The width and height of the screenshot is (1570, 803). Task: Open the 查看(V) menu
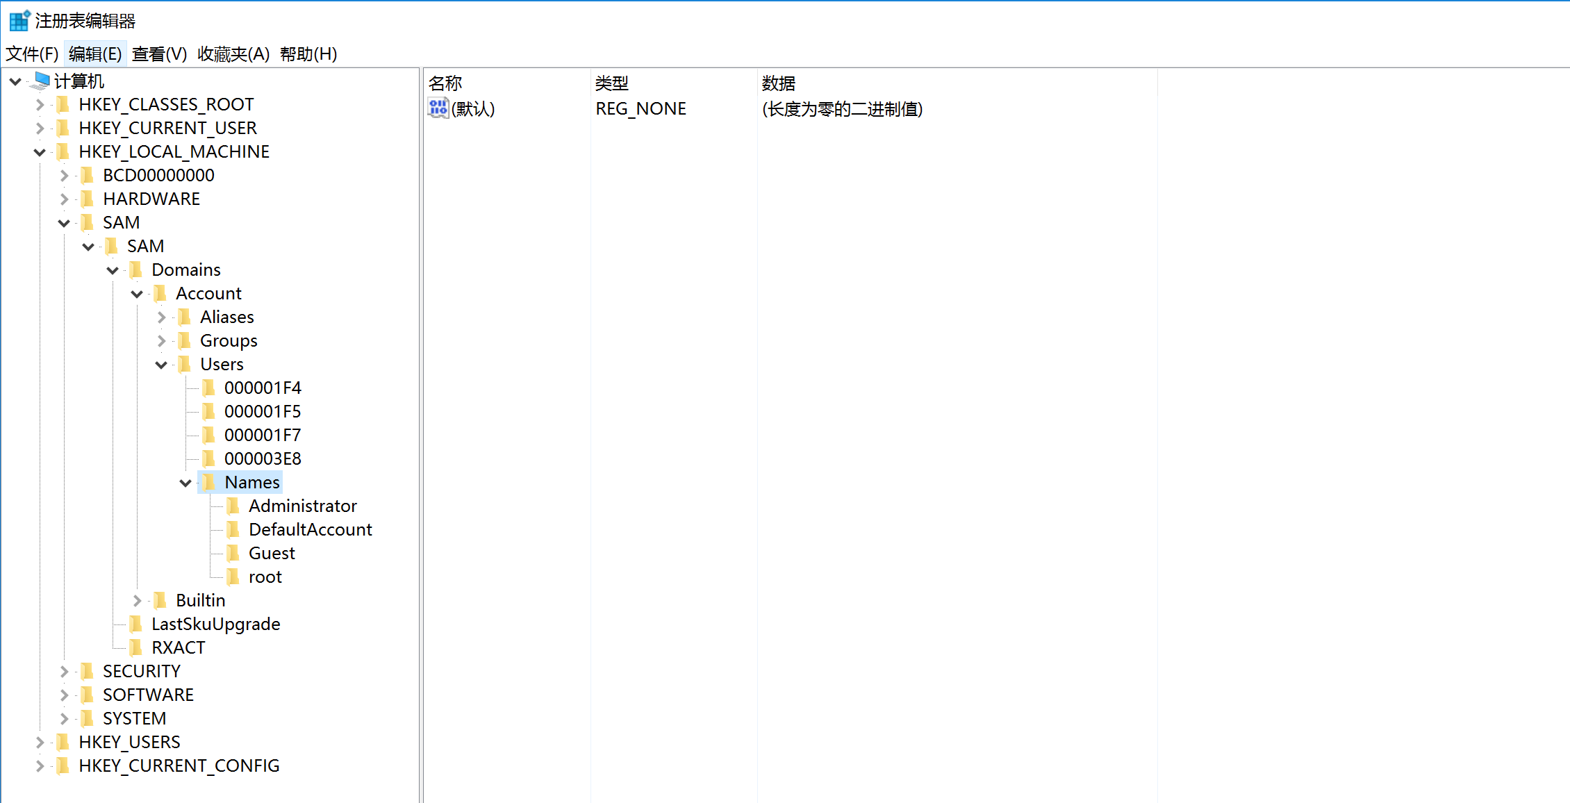coord(158,53)
